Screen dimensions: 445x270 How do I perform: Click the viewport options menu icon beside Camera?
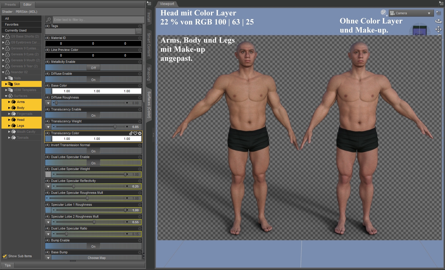pos(439,13)
